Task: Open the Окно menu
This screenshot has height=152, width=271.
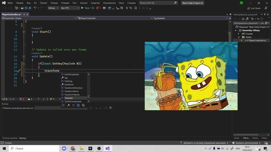Action: pos(122,3)
